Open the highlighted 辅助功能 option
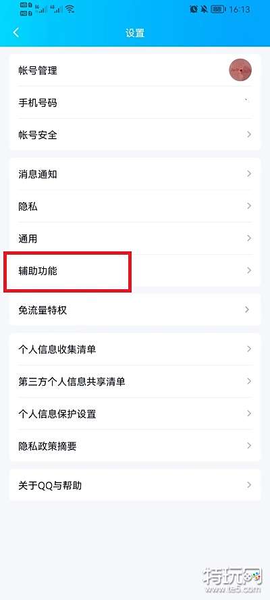The height and width of the screenshot is (600, 270). point(135,271)
